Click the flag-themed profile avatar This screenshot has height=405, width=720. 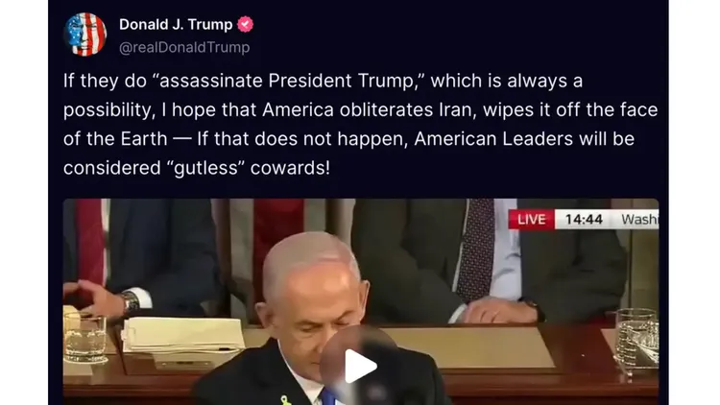85,35
